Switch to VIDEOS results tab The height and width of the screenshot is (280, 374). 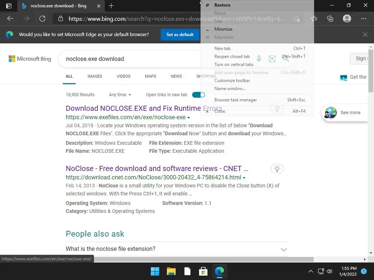click(x=123, y=76)
